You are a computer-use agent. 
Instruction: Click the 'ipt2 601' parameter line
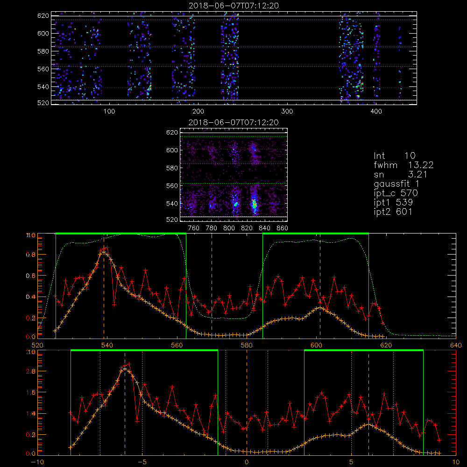coord(393,212)
